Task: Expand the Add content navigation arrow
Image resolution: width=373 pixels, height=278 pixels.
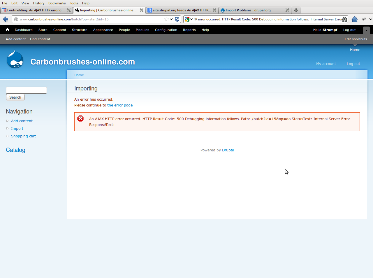Action: [8, 121]
